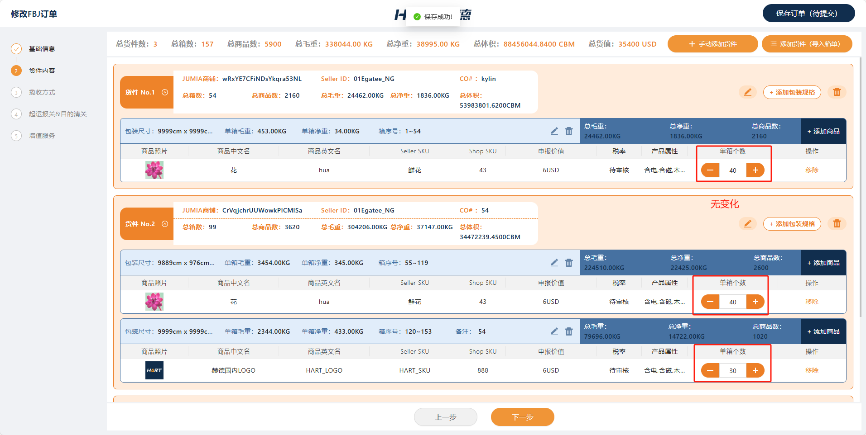Delete shipment No.1 using the trash icon

[x=837, y=92]
